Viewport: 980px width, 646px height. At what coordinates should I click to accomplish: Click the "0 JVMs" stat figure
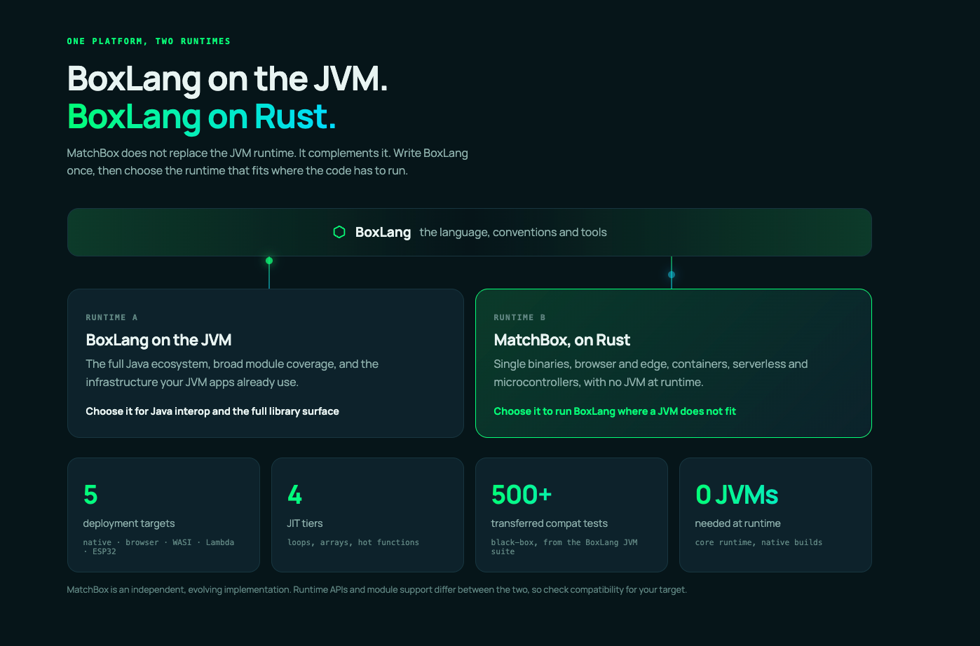pyautogui.click(x=737, y=495)
